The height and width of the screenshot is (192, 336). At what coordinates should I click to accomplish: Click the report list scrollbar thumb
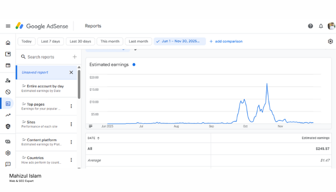click(79, 84)
